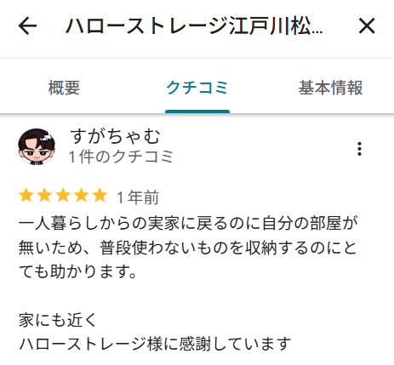Go back using the left arrow icon
Screen dimensions: 394x365
[27, 26]
